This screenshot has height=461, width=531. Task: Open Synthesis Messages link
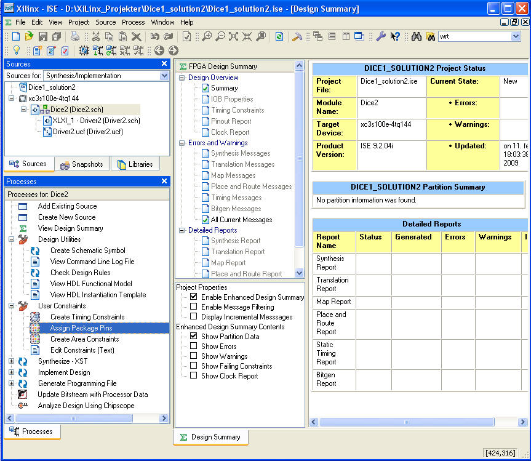coord(241,153)
